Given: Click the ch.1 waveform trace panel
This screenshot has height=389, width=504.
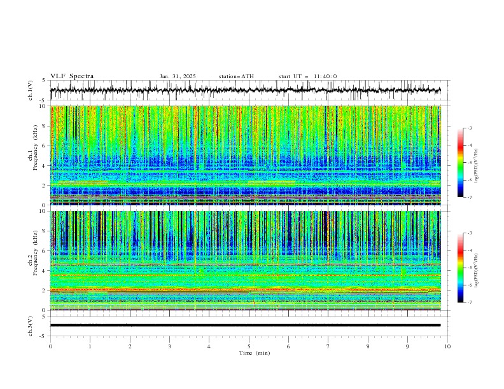Looking at the screenshot, I should pos(250,90).
